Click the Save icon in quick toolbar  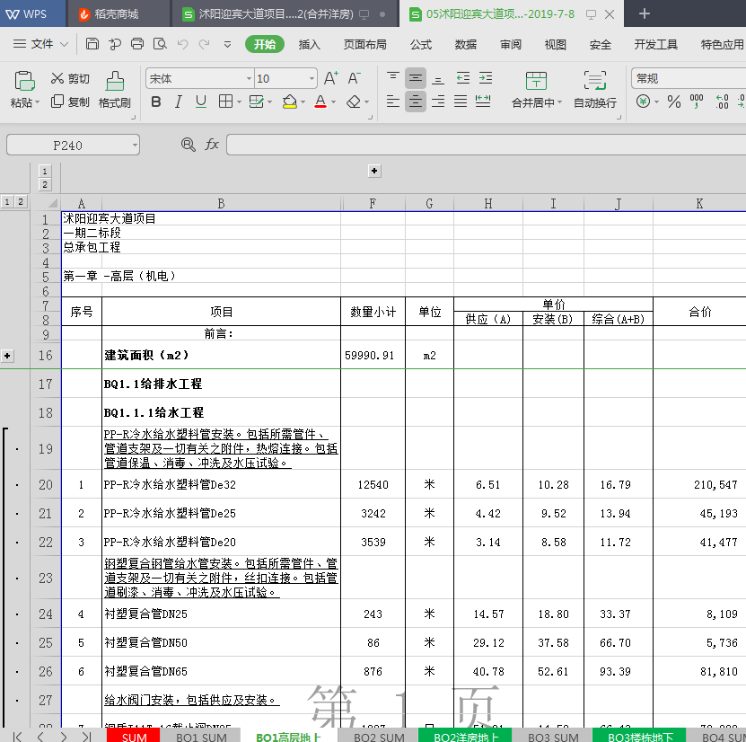click(92, 44)
